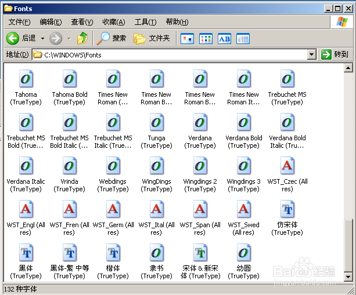
Task: Select the 宋体 & 新宋体 font icon
Action: point(200,253)
